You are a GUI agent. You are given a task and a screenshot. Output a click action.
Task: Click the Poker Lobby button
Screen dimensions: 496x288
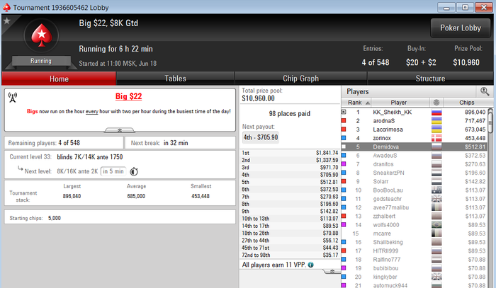pyautogui.click(x=461, y=28)
